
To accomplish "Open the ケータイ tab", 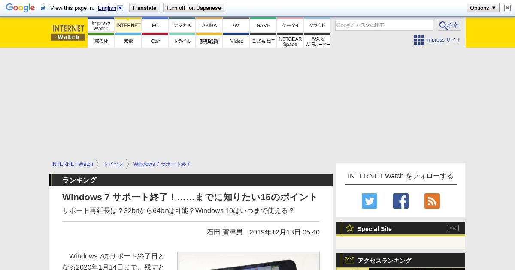I will point(290,26).
